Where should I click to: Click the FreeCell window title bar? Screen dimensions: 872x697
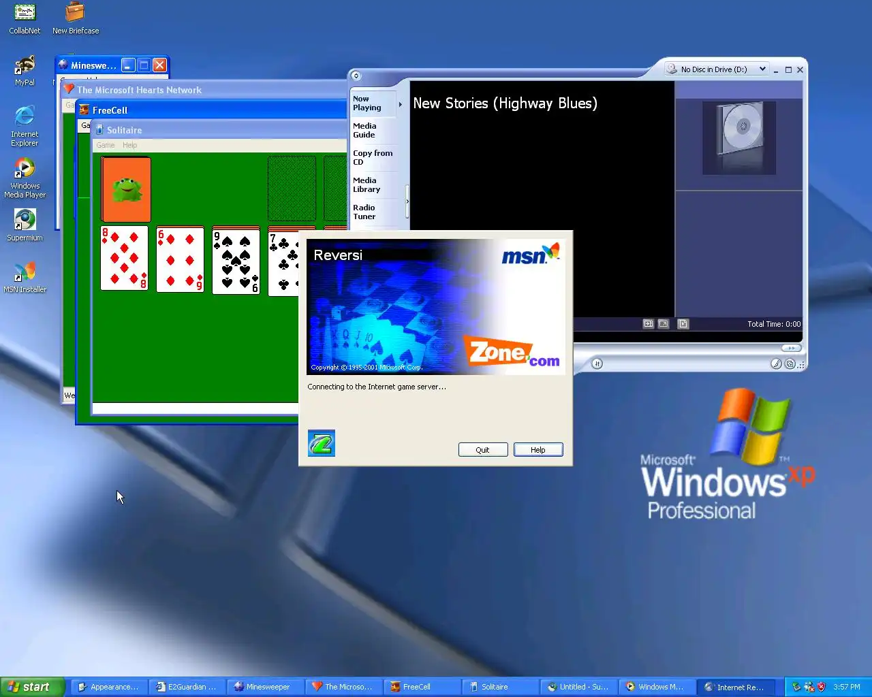point(213,110)
